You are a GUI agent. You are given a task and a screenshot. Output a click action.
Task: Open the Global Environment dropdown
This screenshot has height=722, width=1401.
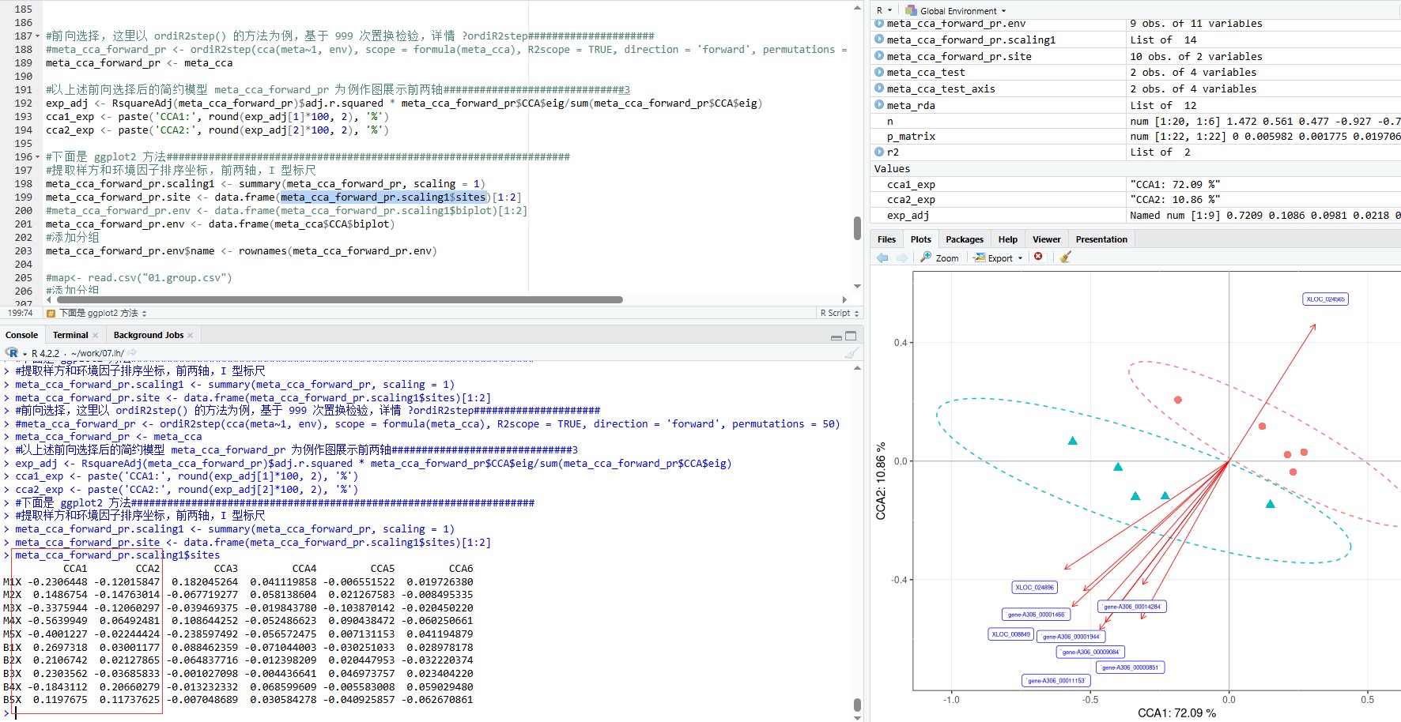pos(957,10)
